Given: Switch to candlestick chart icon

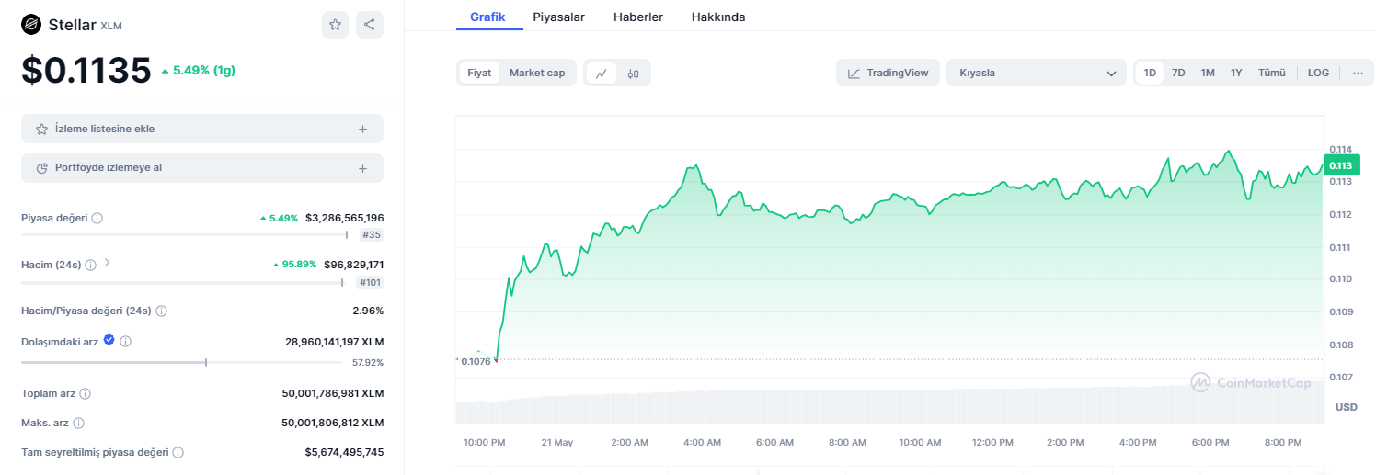Looking at the screenshot, I should tap(634, 74).
